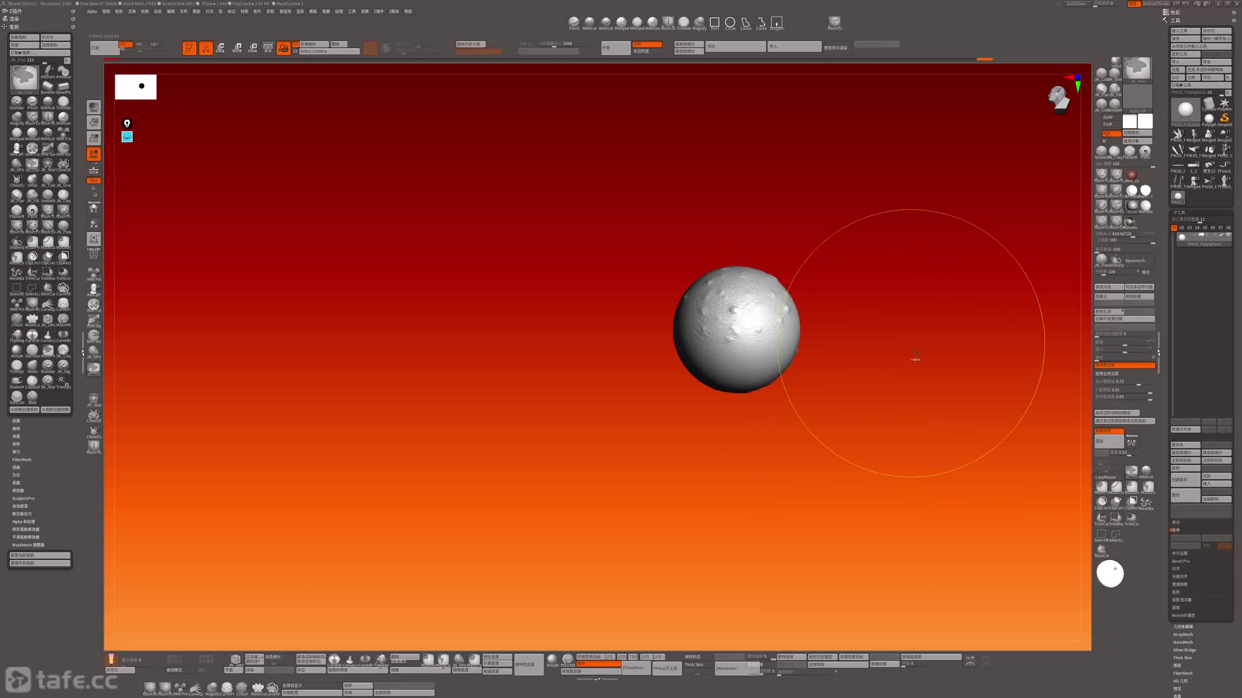Expand the 曲线 brush section

[x=16, y=428]
